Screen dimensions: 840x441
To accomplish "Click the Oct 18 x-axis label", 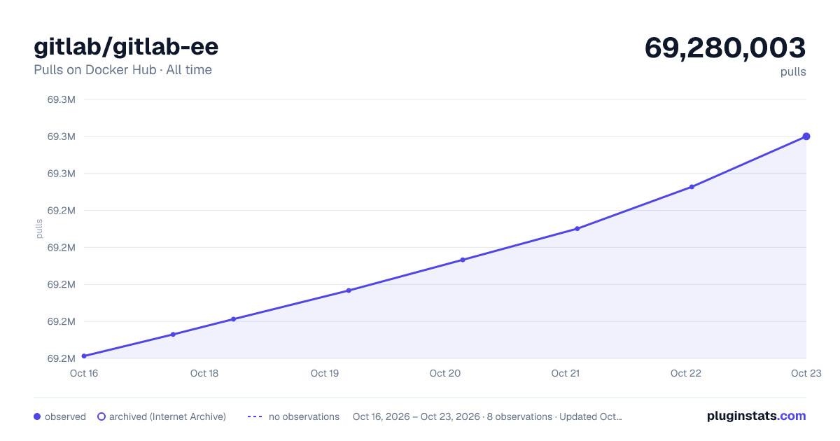I will (204, 373).
